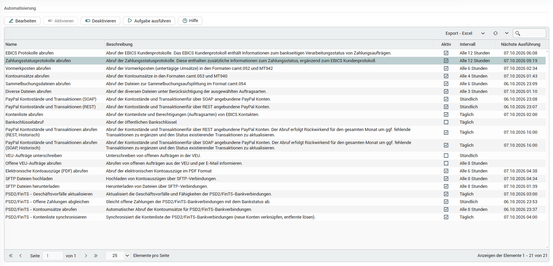
Task: Sort by the Nächste Ausführung column header
Action: pyautogui.click(x=521, y=44)
